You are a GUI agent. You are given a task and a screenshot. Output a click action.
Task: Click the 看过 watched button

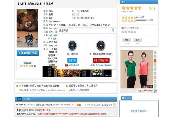138,40
